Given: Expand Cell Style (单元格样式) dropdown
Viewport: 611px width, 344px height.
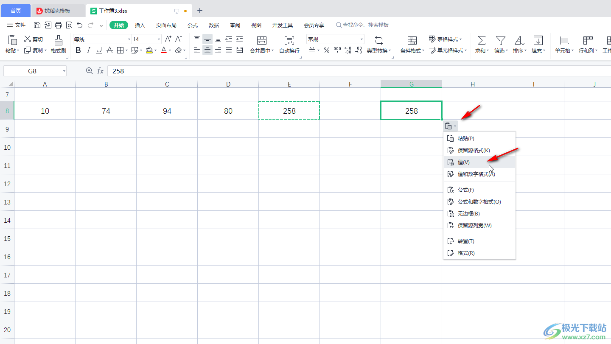Looking at the screenshot, I should (x=465, y=50).
